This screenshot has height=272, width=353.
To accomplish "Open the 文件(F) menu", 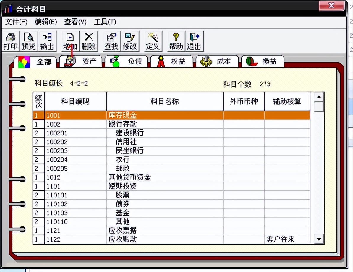I will pyautogui.click(x=15, y=22).
